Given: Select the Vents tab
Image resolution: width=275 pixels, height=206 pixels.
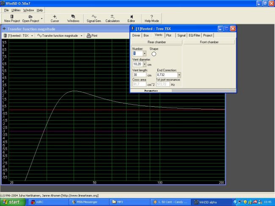Looking at the screenshot, I should click(159, 35).
